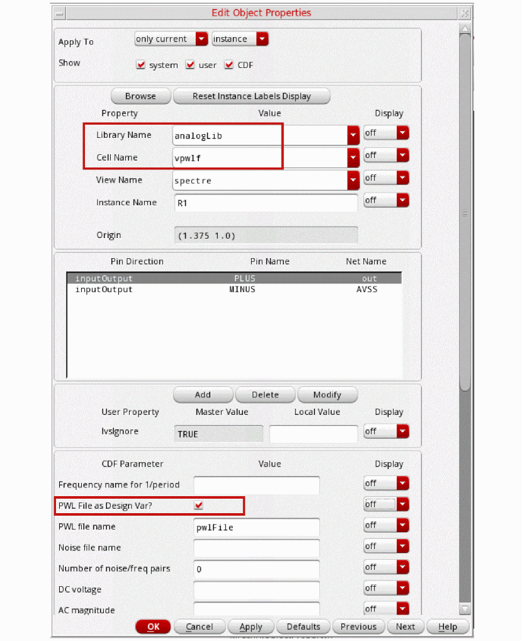Open the window menu icon in title bar
The width and height of the screenshot is (522, 641).
point(59,13)
